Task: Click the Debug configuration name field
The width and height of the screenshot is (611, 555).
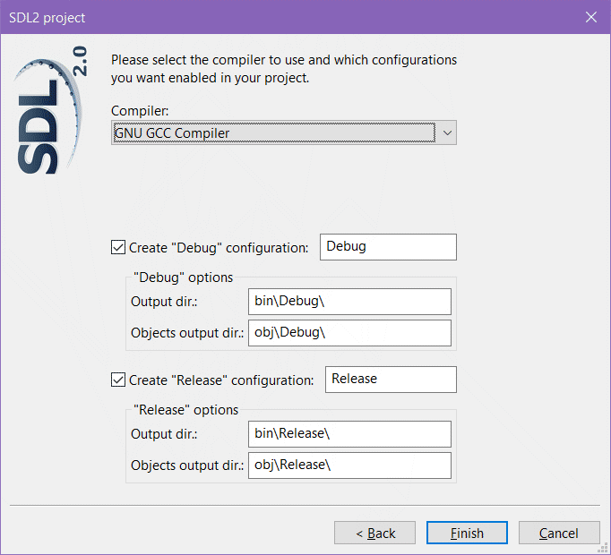Action: click(388, 247)
